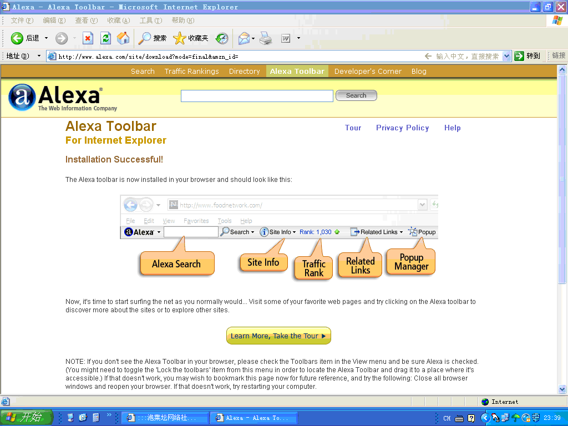The width and height of the screenshot is (568, 426).
Task: Open Favorites star toolbar button
Action: [191, 38]
